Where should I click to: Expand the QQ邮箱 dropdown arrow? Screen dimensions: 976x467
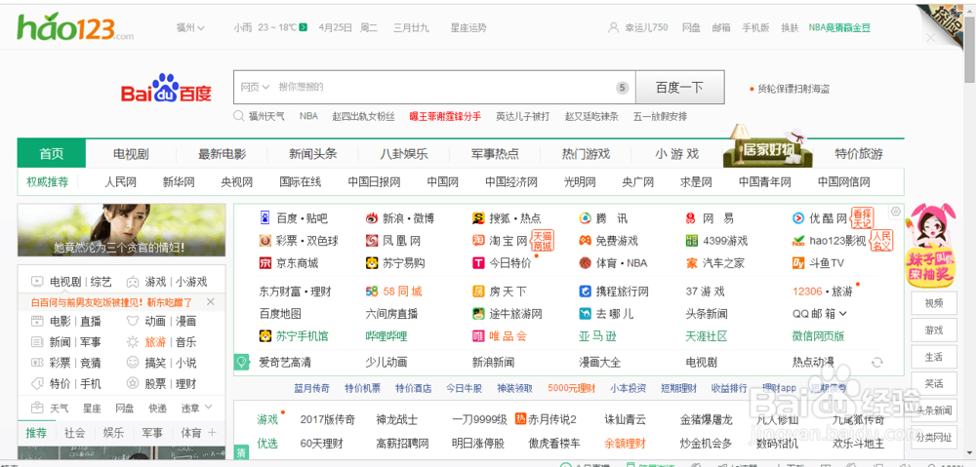[843, 313]
